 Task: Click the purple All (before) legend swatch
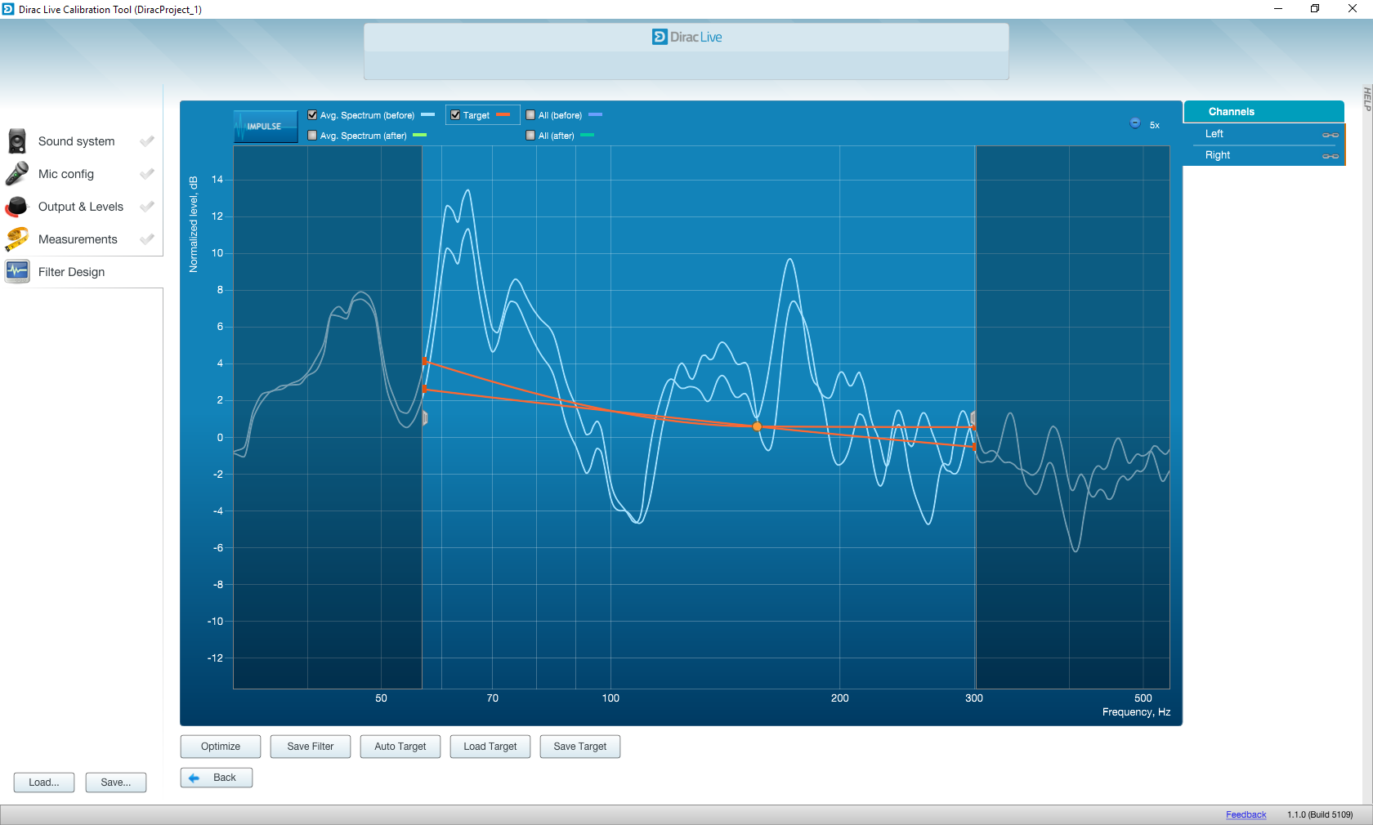pos(596,114)
